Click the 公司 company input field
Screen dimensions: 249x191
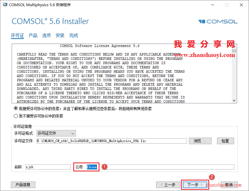(160, 167)
